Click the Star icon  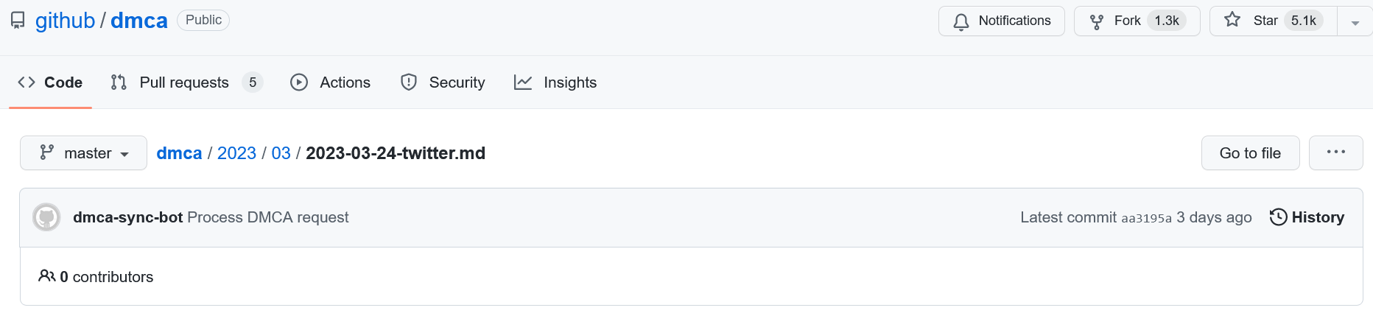tap(1232, 20)
